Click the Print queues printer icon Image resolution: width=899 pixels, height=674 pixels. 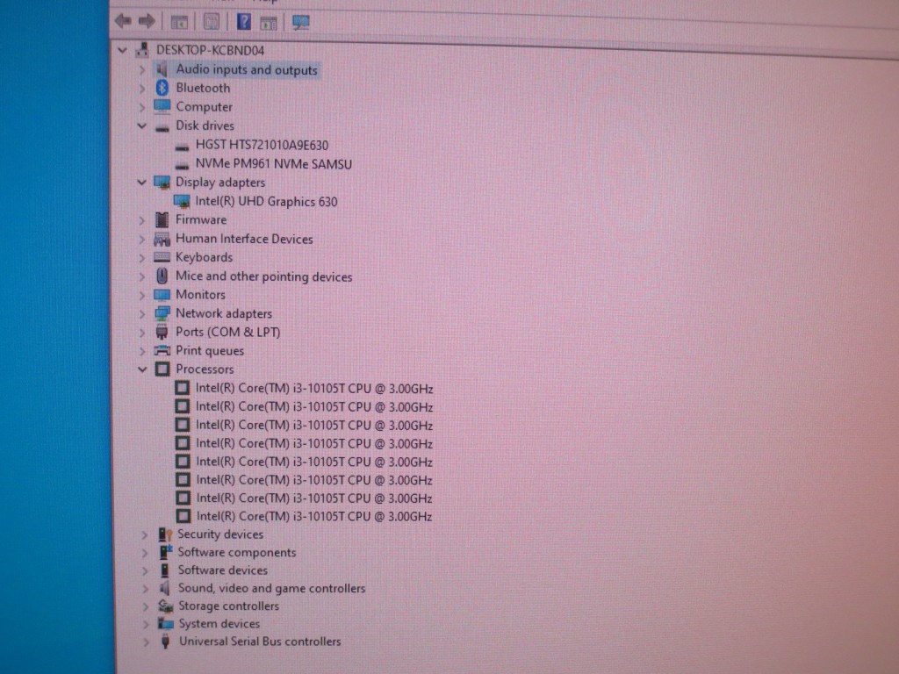point(162,350)
